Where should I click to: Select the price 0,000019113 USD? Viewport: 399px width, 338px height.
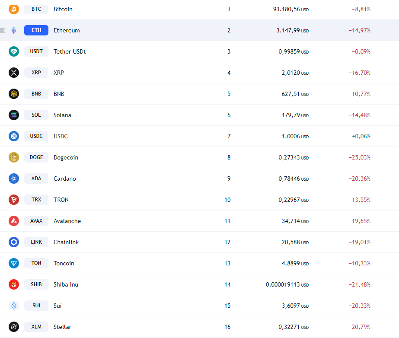(287, 284)
